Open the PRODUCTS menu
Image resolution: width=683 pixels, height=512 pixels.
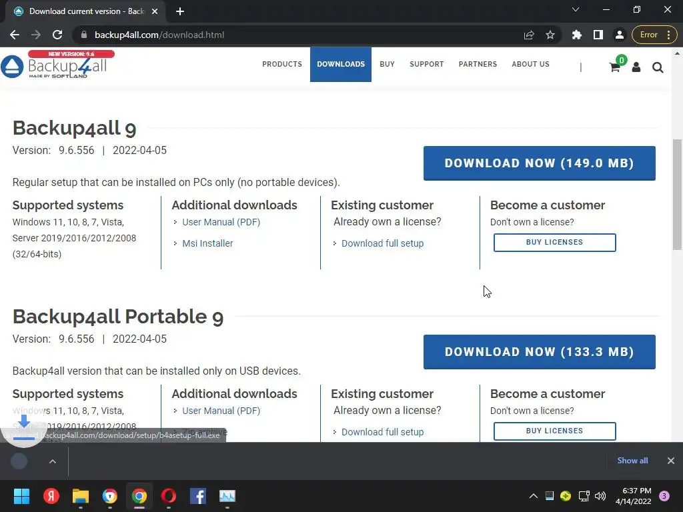(282, 64)
